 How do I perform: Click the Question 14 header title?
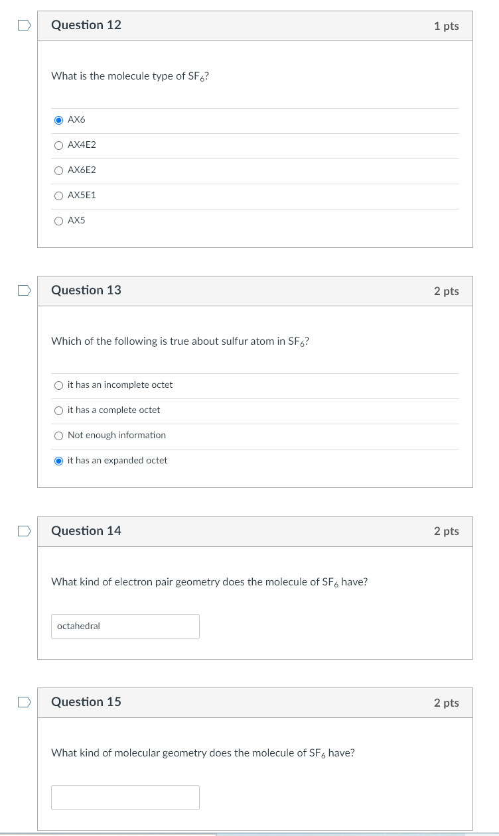[86, 531]
